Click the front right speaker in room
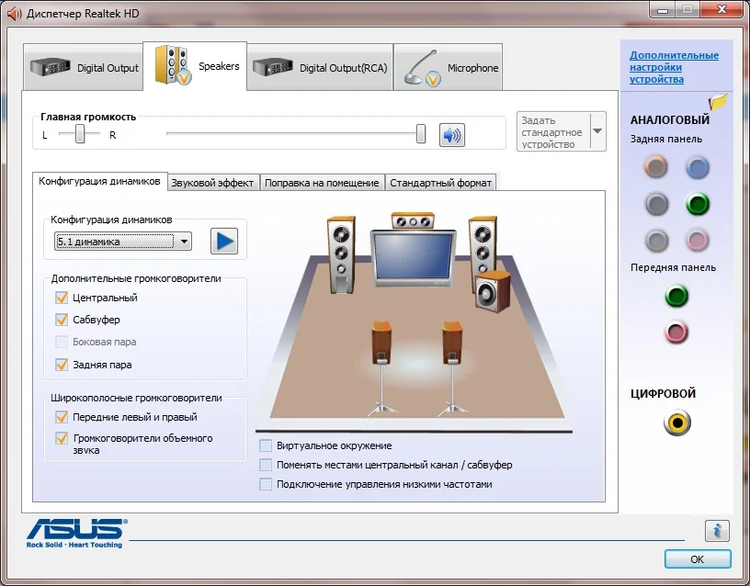Screen dimensions: 750x586 pos(483,246)
